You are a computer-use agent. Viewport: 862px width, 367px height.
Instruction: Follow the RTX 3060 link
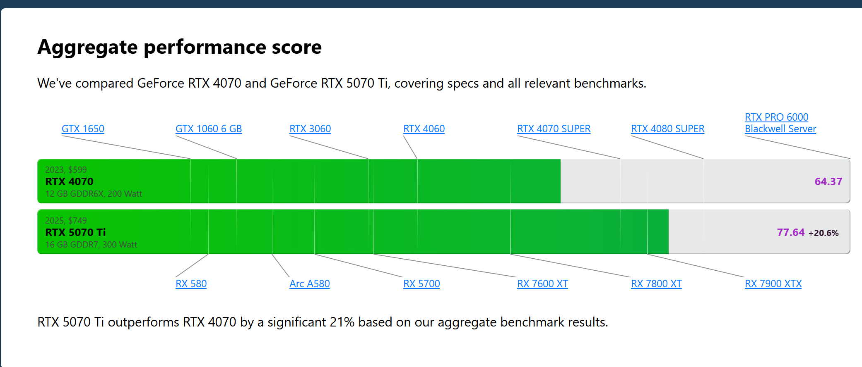[310, 129]
